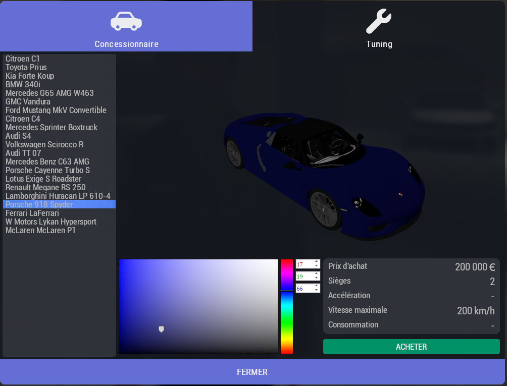Pick Audi TT 07 from the list
This screenshot has height=386, width=507.
pos(59,153)
